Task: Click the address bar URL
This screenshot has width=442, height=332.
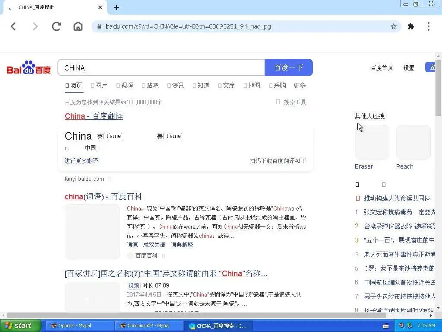Action: (188, 26)
